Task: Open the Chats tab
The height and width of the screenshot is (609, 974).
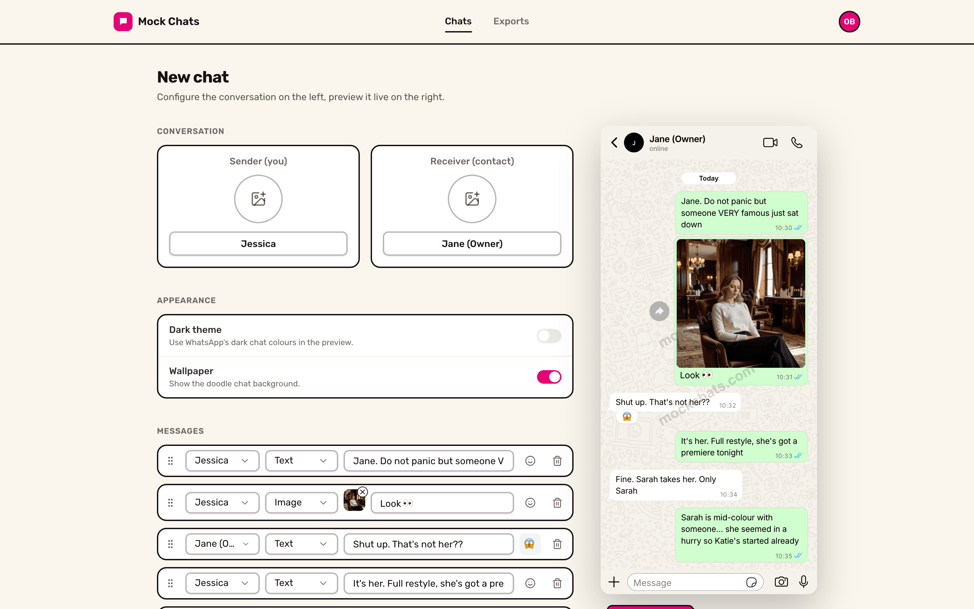Action: click(x=458, y=21)
